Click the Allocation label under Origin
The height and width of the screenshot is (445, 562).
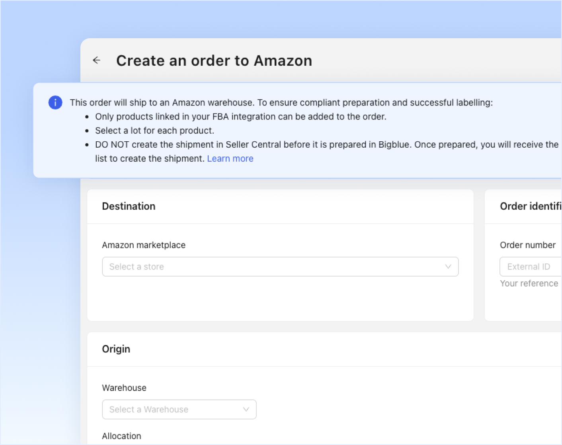pyautogui.click(x=121, y=436)
